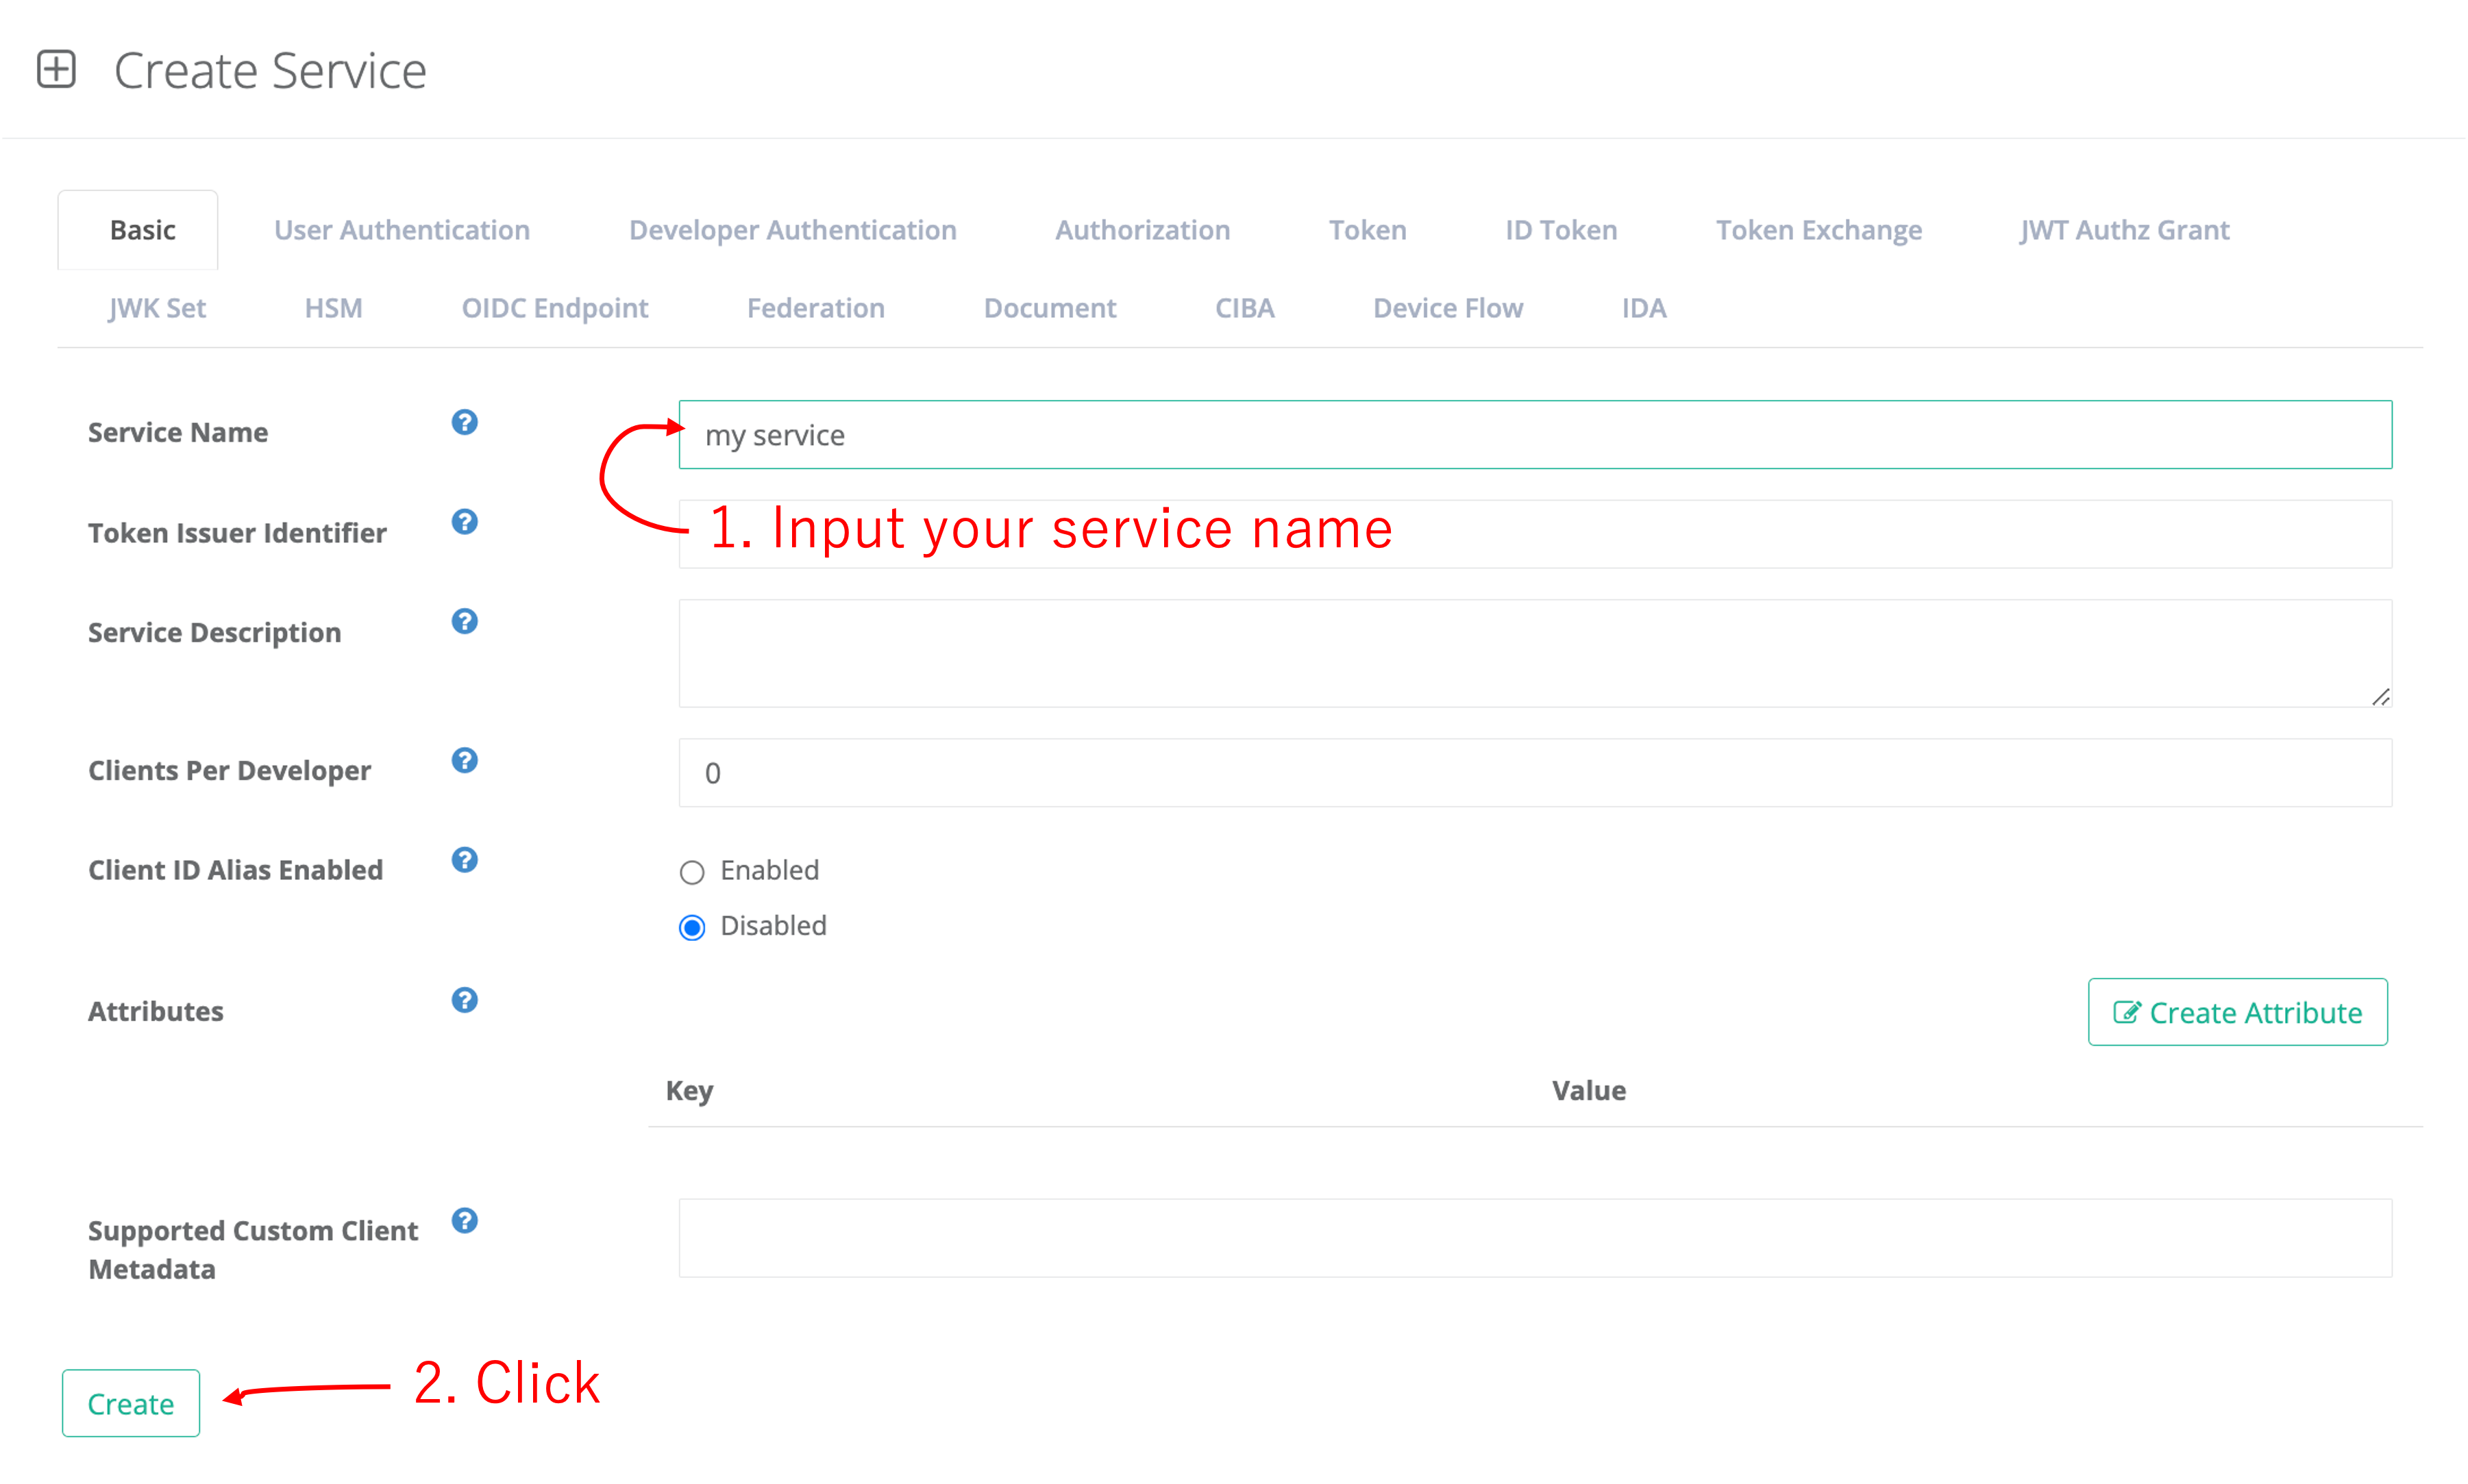The height and width of the screenshot is (1484, 2468).
Task: Click help icon for Clients Per Developer
Action: tap(464, 760)
